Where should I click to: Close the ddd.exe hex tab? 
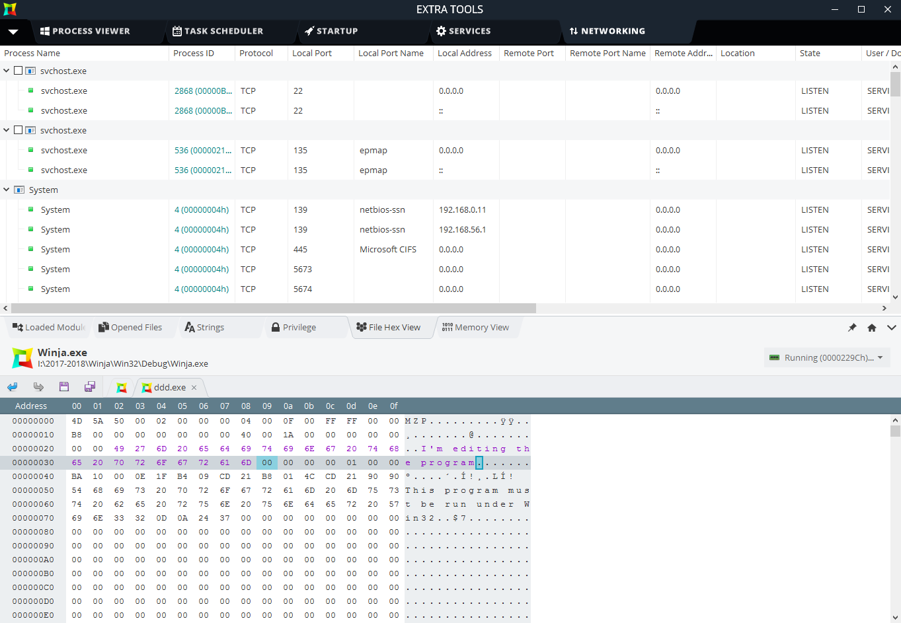pyautogui.click(x=194, y=388)
